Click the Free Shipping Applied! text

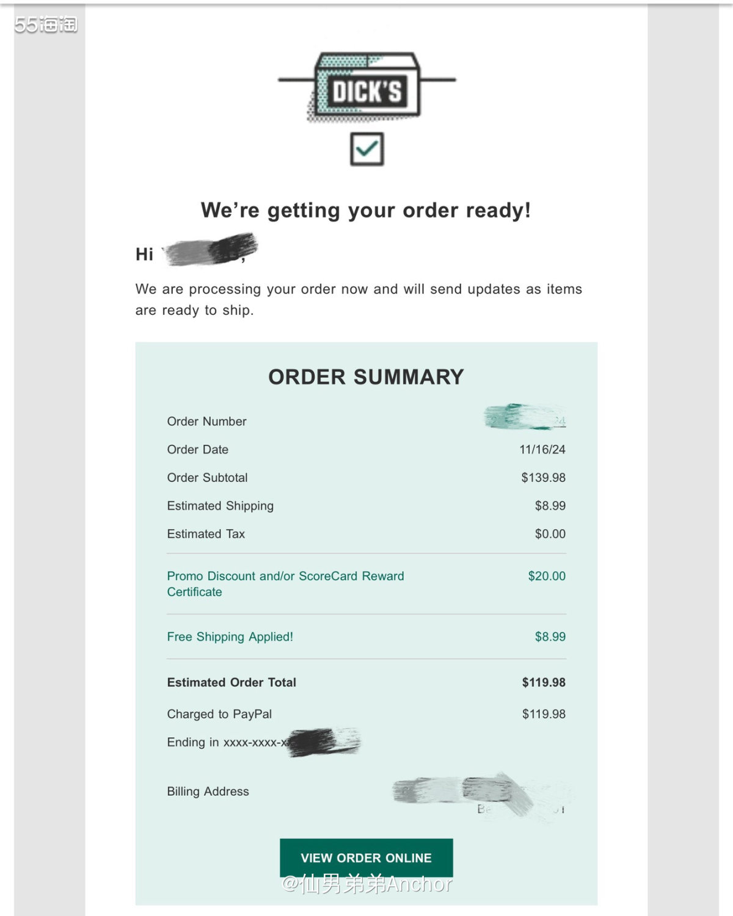coord(230,637)
